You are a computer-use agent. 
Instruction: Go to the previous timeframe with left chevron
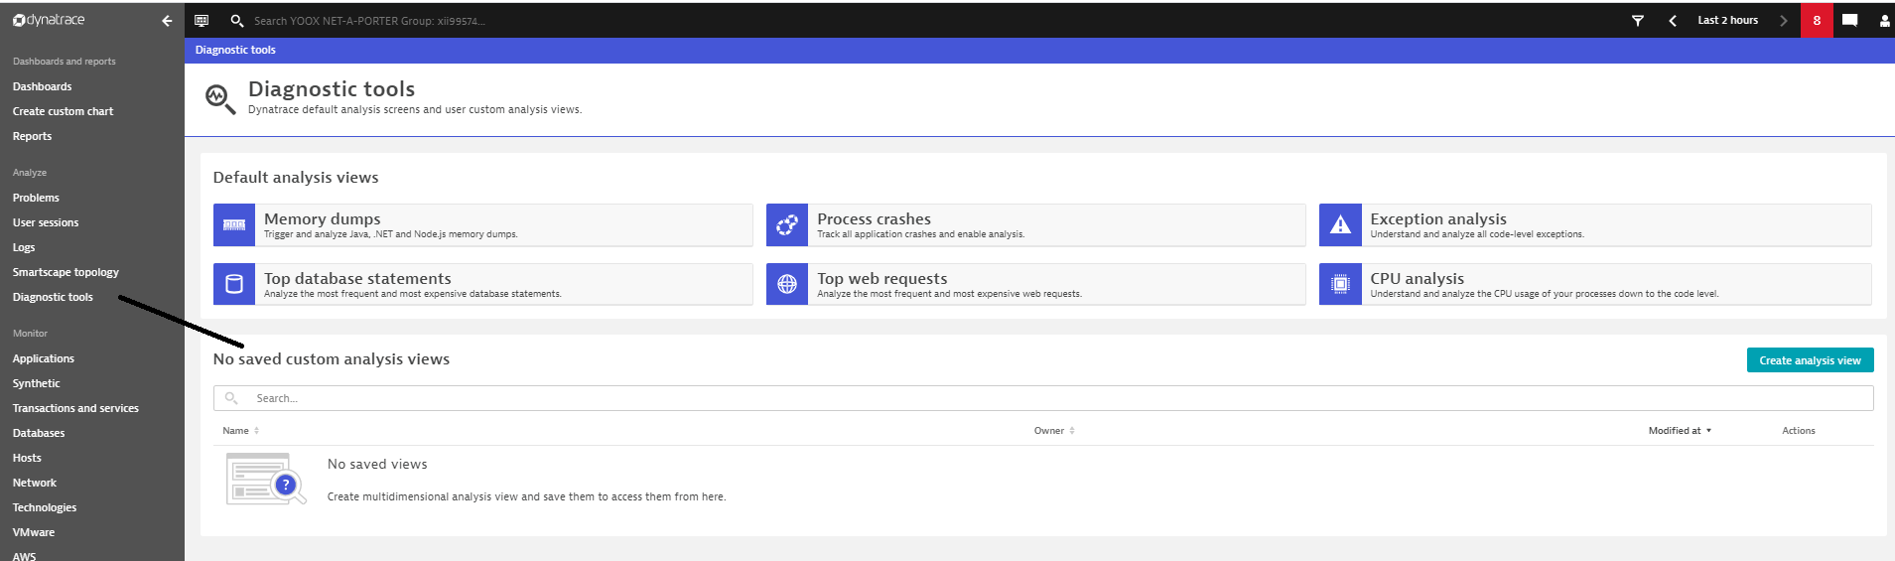pos(1673,21)
